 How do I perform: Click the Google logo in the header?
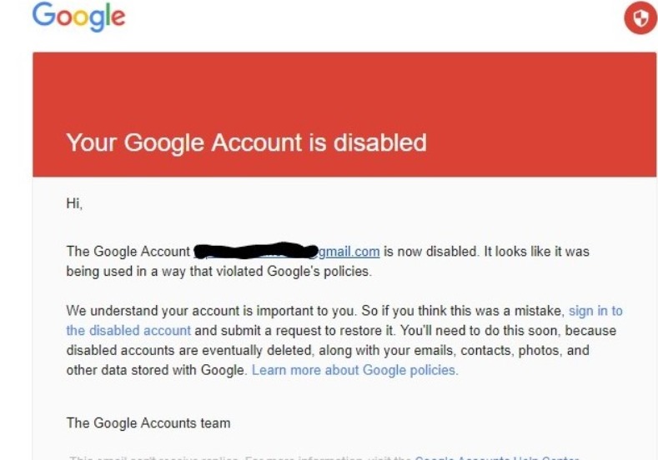[79, 17]
